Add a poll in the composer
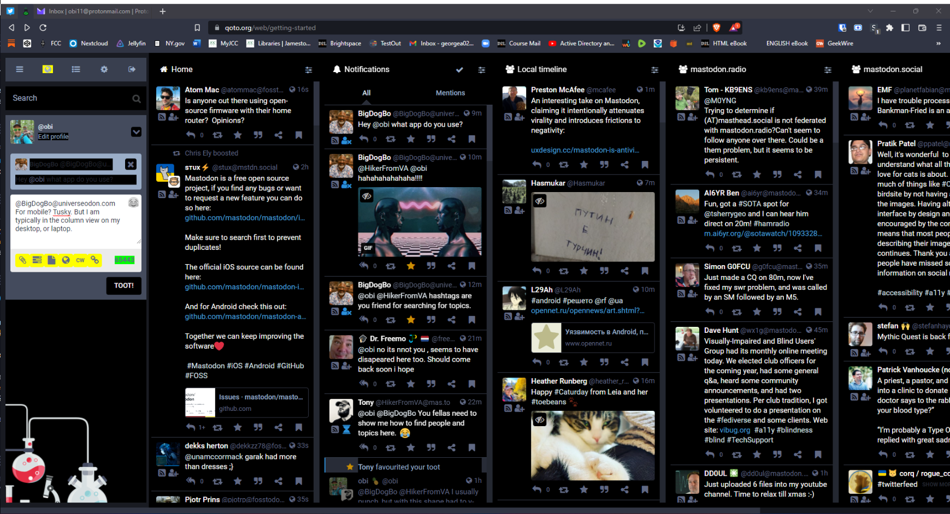This screenshot has height=514, width=950. click(37, 260)
